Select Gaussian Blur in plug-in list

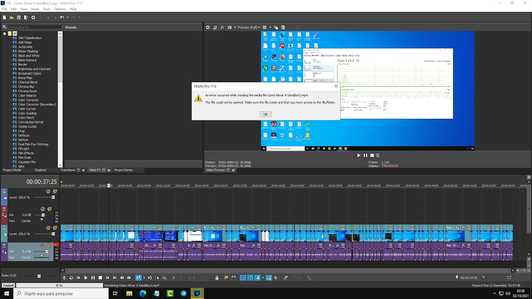(x=27, y=162)
